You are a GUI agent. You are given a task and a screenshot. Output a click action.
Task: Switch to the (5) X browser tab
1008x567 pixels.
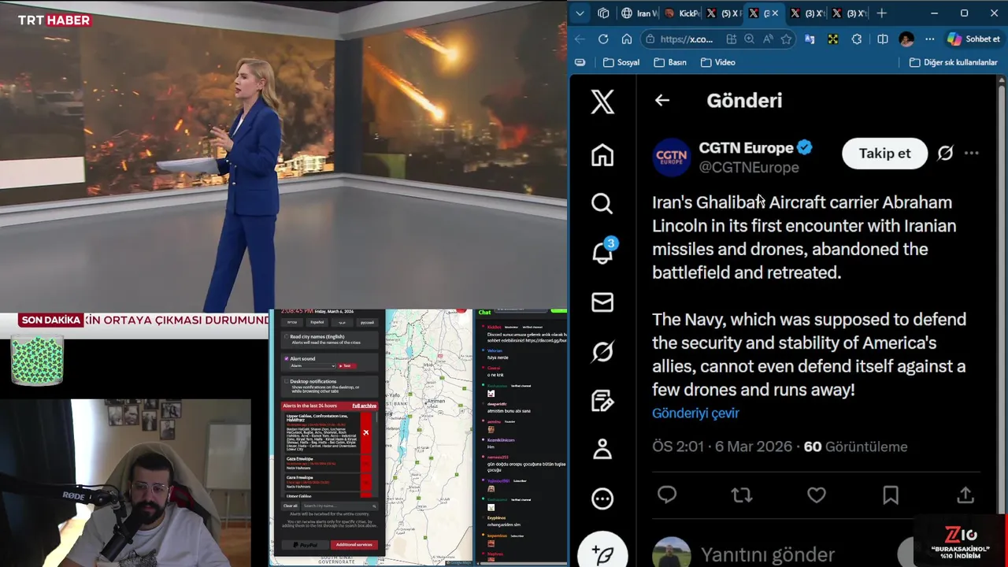(723, 13)
